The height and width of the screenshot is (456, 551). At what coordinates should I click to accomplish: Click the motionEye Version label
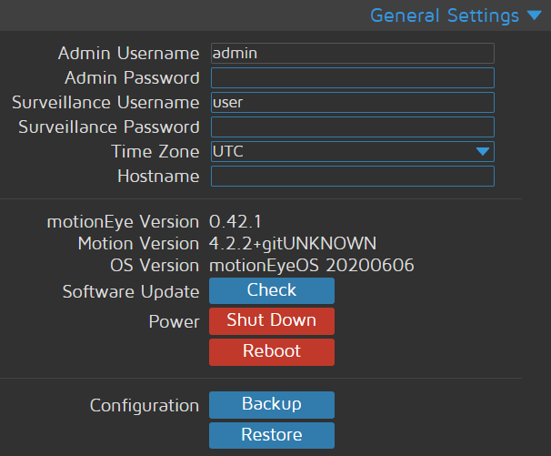[x=123, y=222]
